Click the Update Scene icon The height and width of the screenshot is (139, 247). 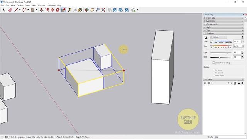coord(205,83)
